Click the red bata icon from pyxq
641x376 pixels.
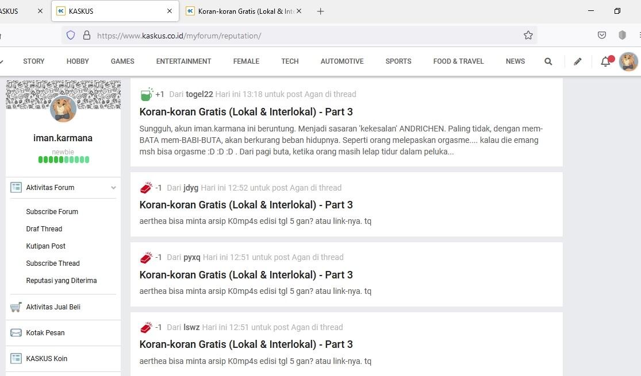[146, 258]
